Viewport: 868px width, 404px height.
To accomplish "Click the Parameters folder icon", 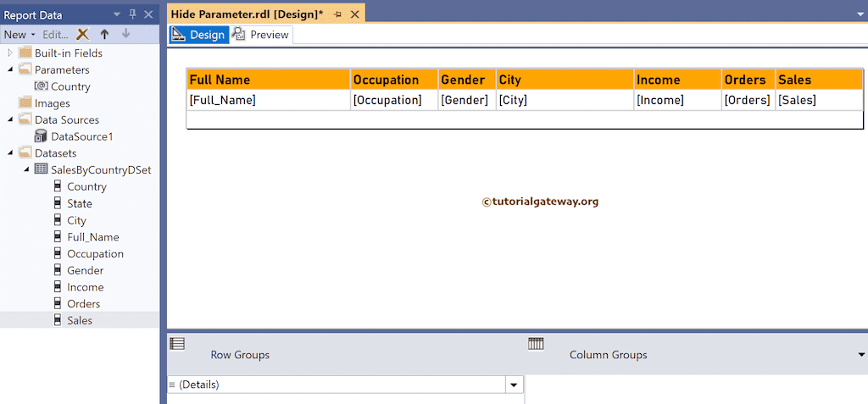I will pyautogui.click(x=25, y=69).
